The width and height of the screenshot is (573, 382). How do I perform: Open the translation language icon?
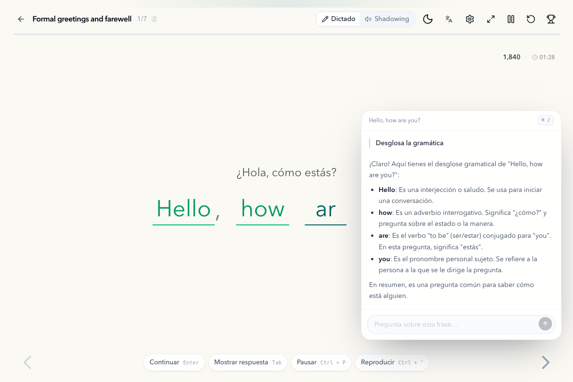(x=449, y=19)
